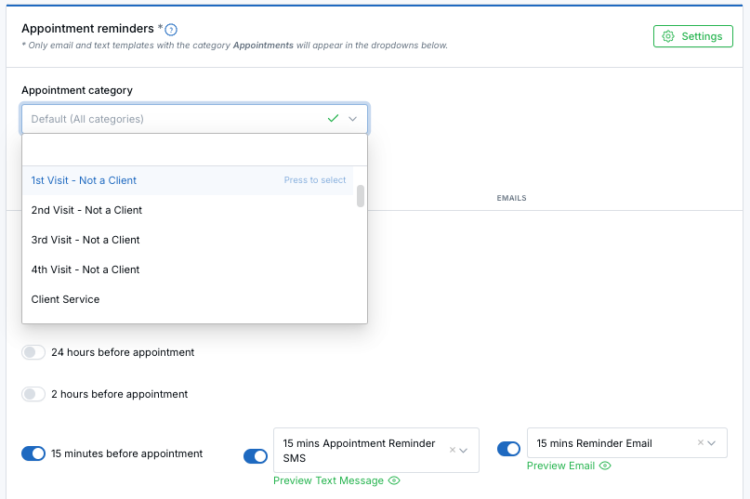
Task: Clear the 15 mins Reminder Email selection
Action: 701,443
